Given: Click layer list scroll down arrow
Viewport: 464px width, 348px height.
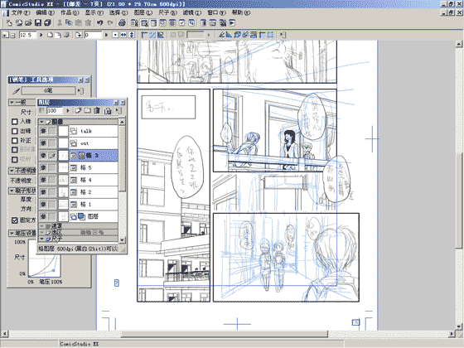Looking at the screenshot, I should (x=123, y=240).
